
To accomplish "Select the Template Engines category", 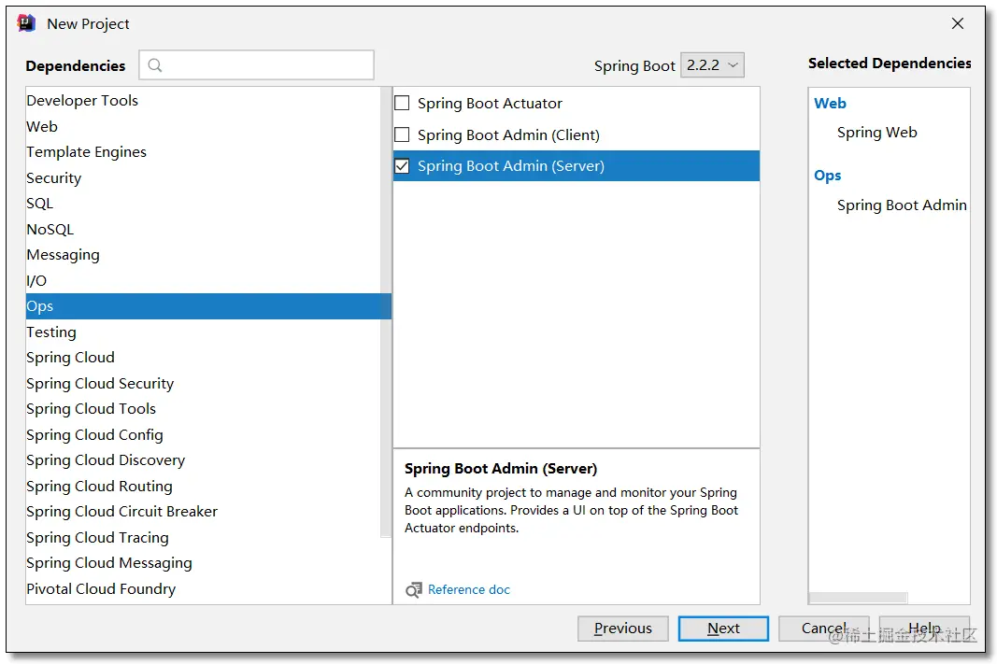I will (204, 152).
